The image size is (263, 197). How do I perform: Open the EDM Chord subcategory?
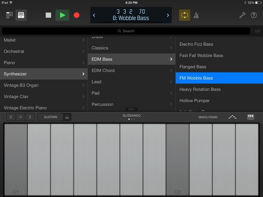click(131, 70)
